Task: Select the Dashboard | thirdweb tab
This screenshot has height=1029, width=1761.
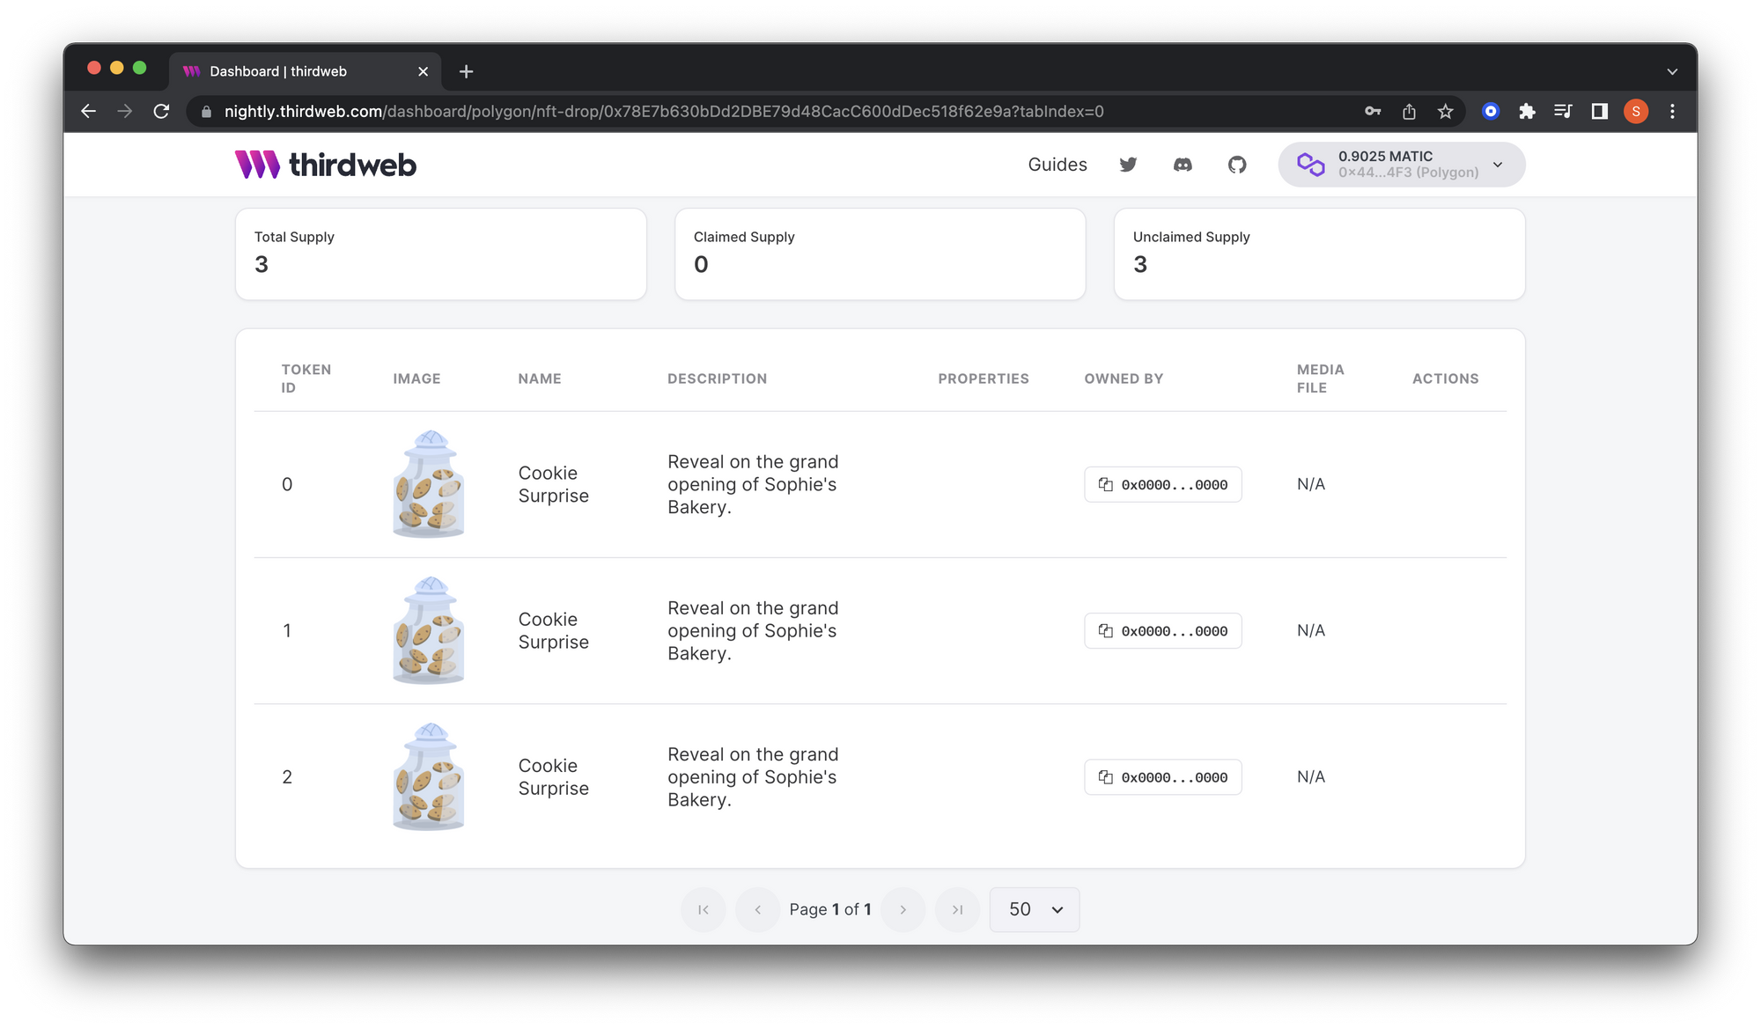Action: [304, 71]
